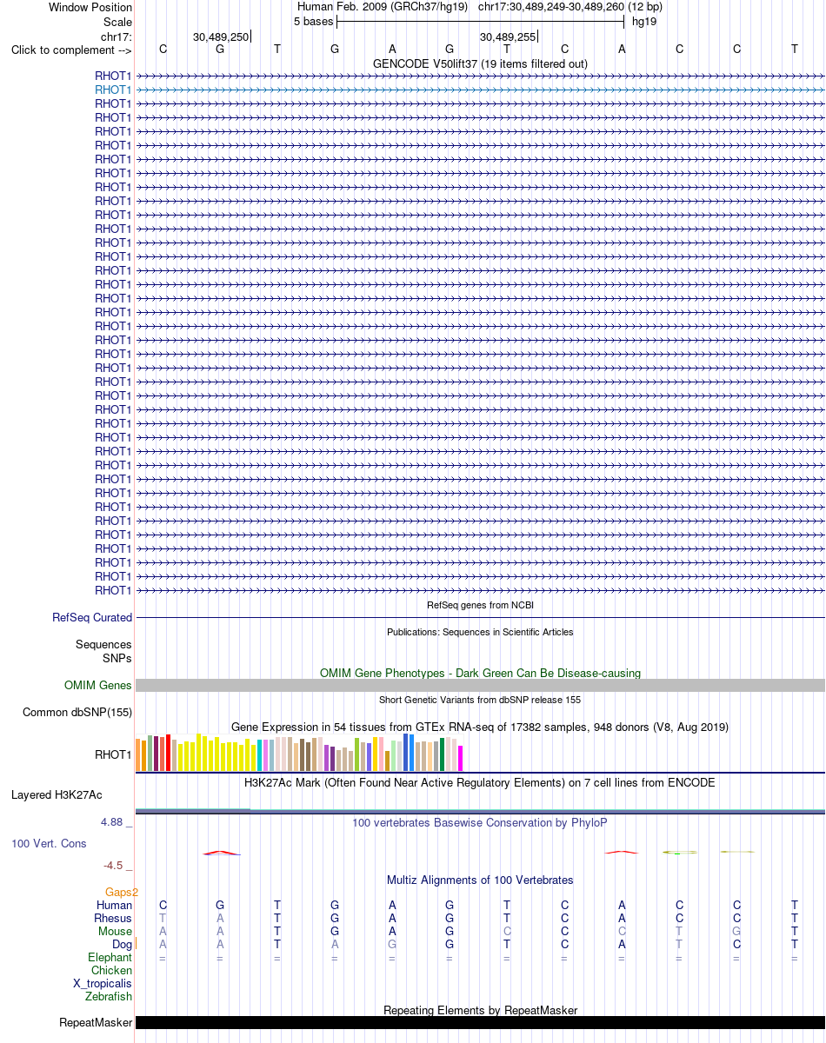The width and height of the screenshot is (826, 1043).
Task: Click the 'RepeatMasker' track label
Action: tap(96, 1023)
